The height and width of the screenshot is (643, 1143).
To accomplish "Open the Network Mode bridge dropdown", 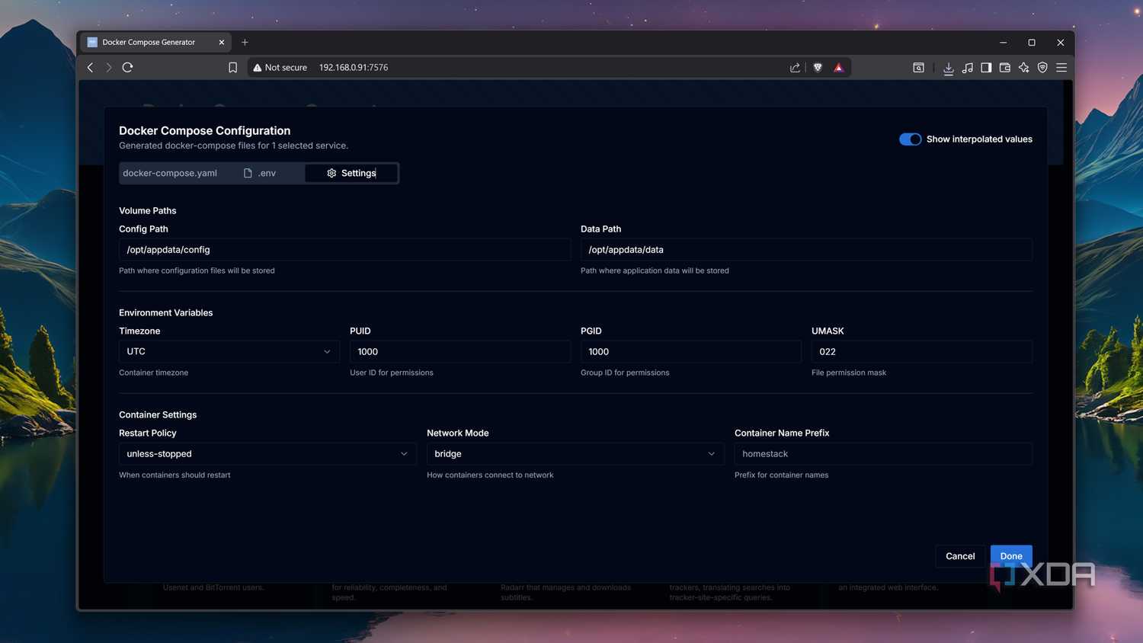I will (575, 453).
